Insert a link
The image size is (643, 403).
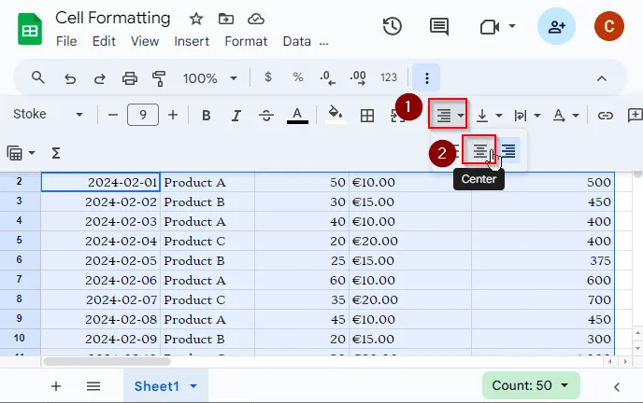[x=605, y=116]
